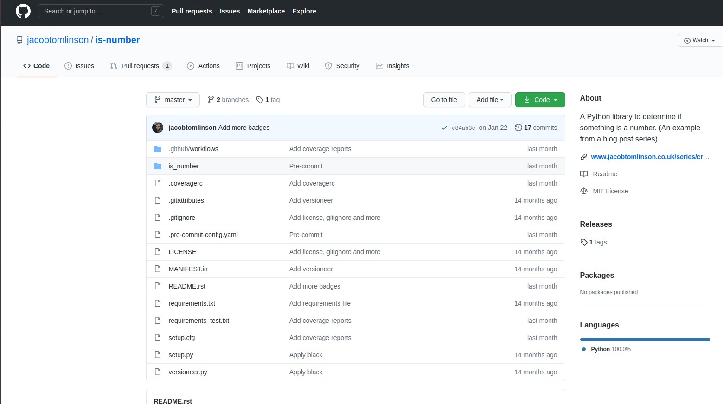Open the Wiki tab
Image resolution: width=723 pixels, height=404 pixels.
[x=298, y=66]
